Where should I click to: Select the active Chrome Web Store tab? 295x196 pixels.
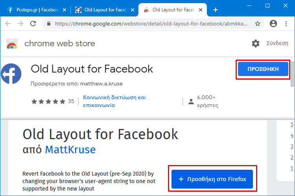[x=173, y=10]
